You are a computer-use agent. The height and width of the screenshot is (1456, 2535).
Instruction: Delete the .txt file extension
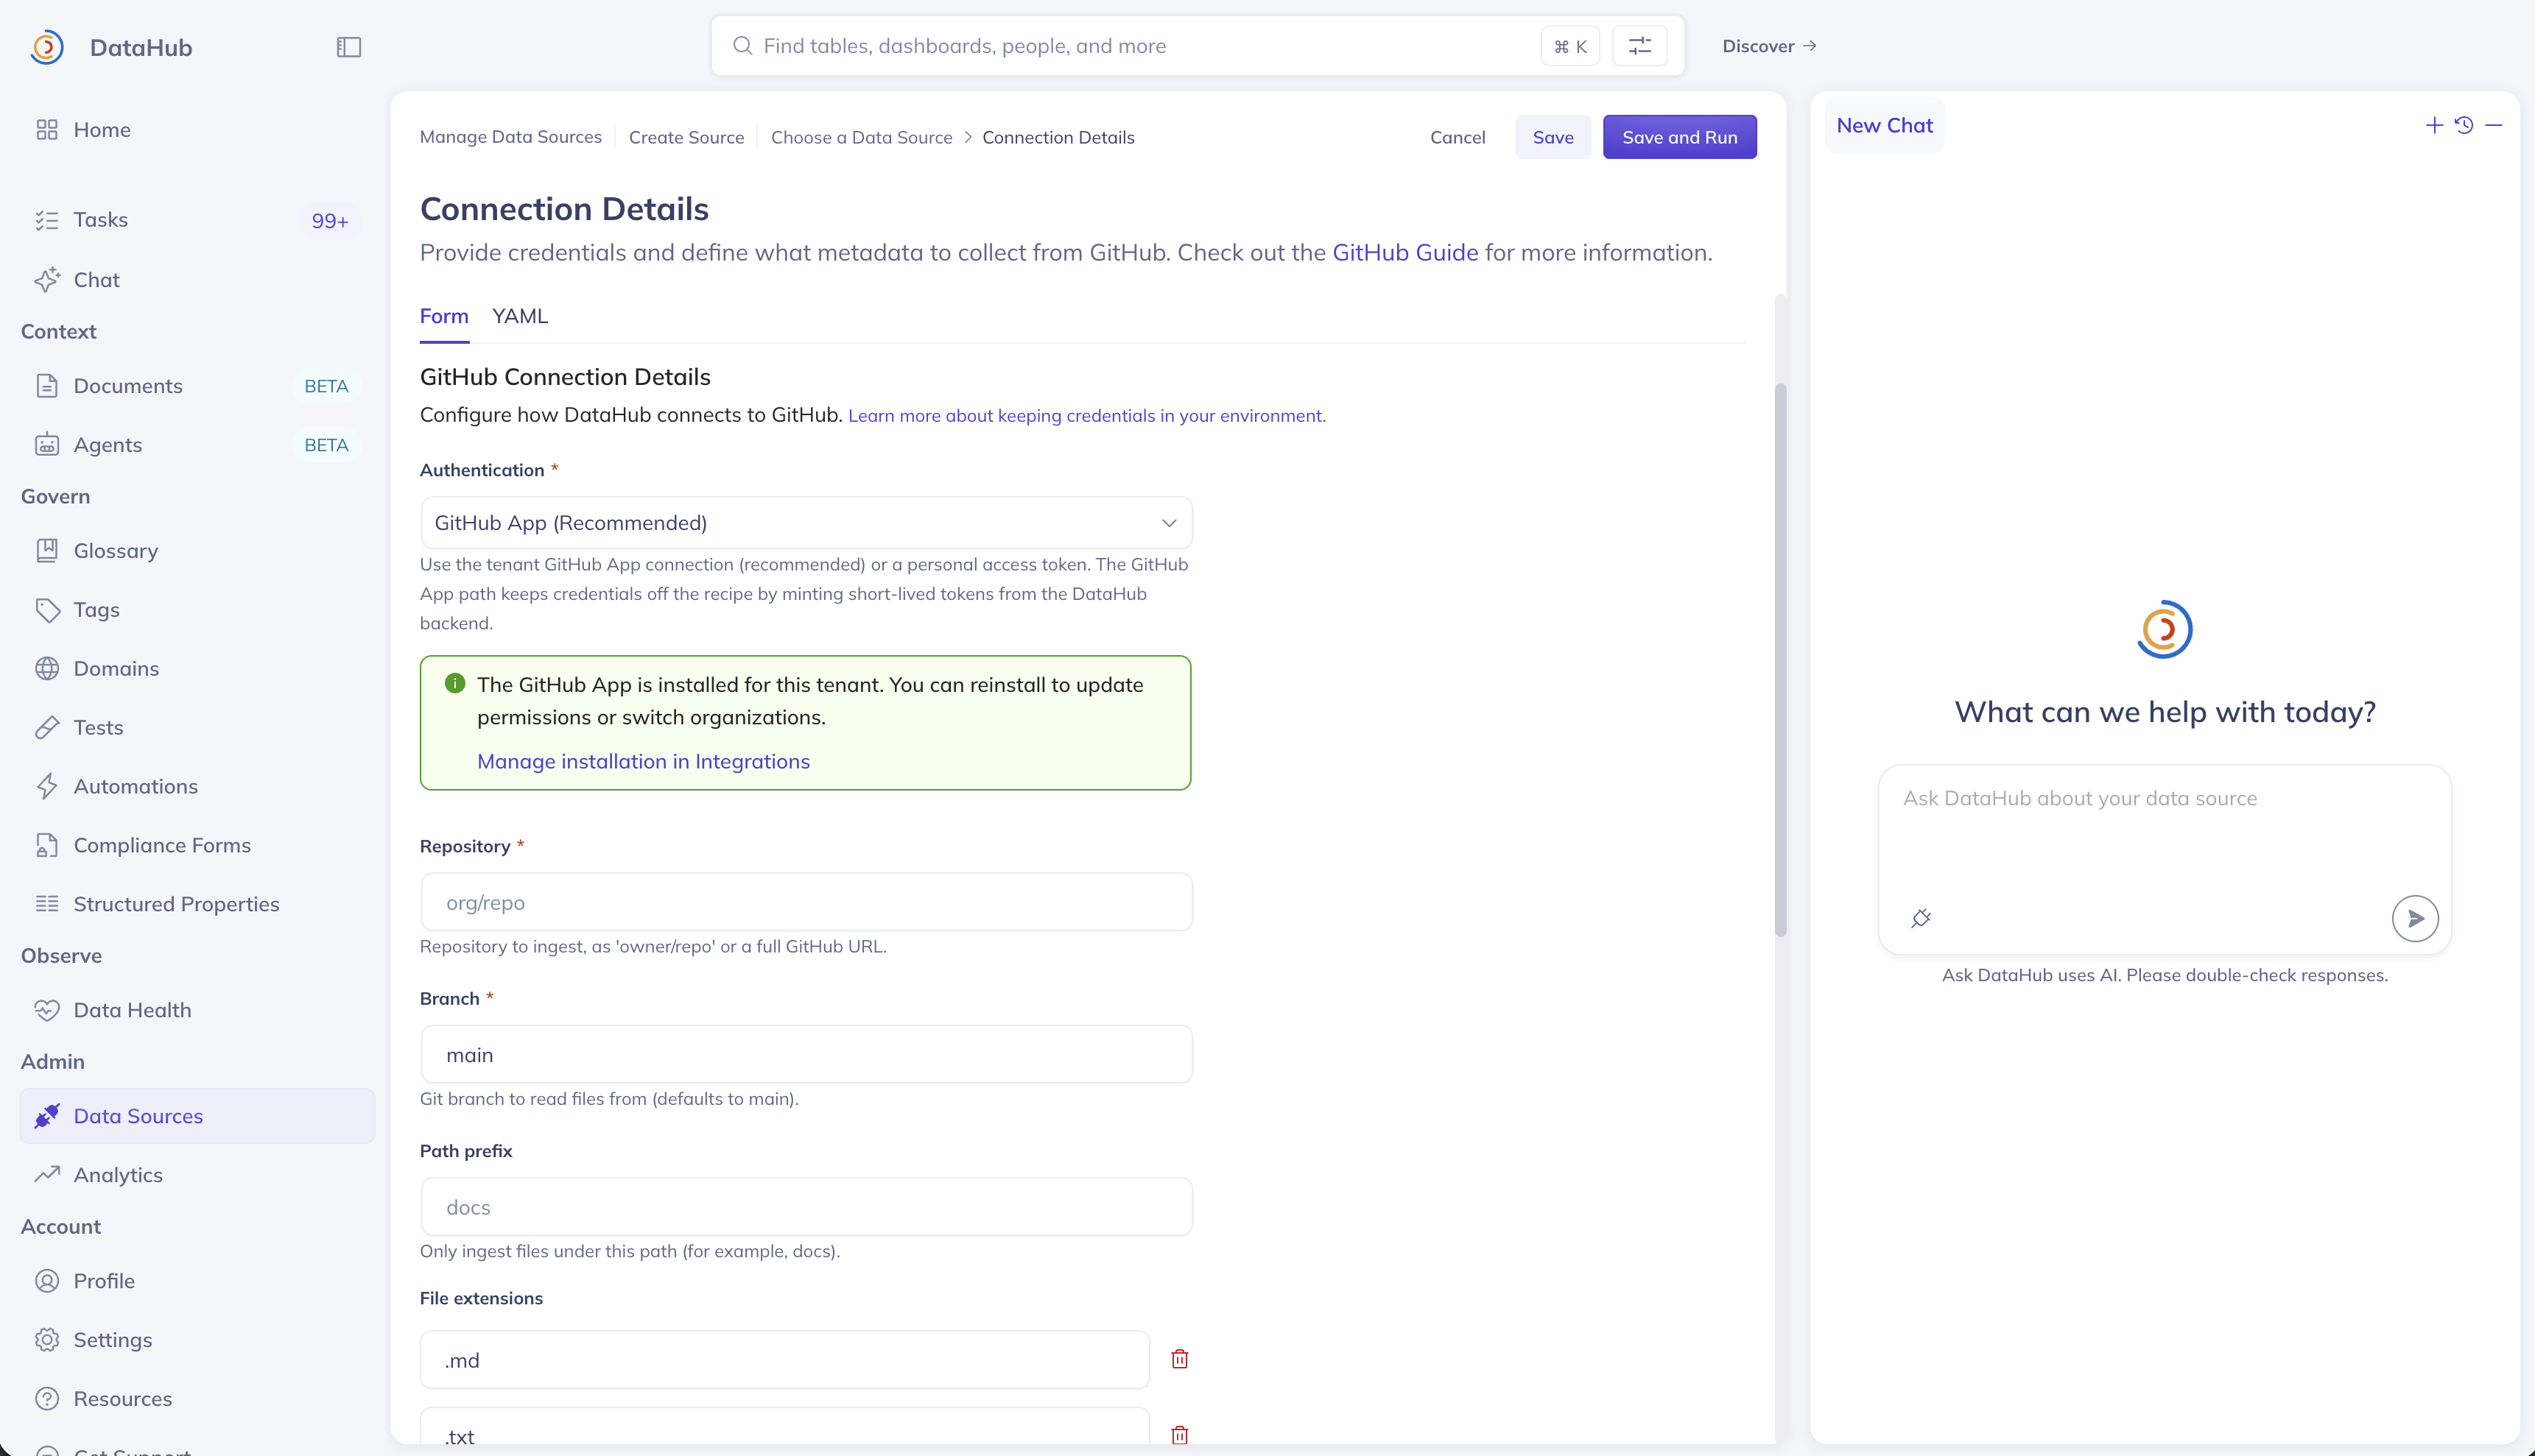coord(1181,1435)
